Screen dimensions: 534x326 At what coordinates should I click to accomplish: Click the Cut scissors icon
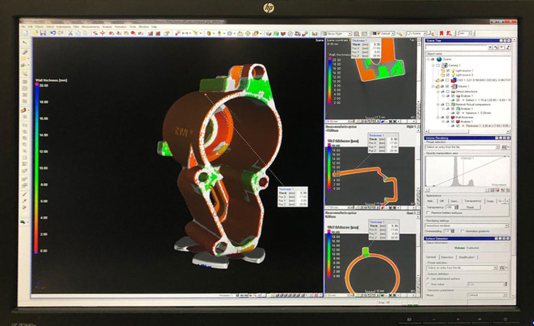pyautogui.click(x=70, y=33)
